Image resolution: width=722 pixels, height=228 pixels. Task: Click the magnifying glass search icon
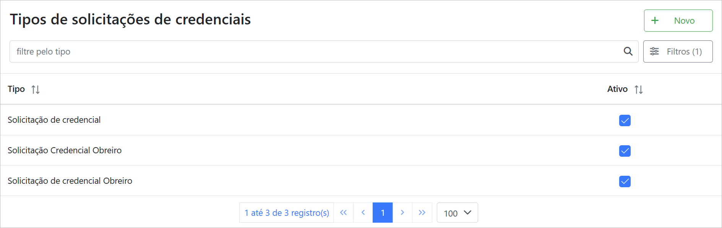click(x=628, y=51)
